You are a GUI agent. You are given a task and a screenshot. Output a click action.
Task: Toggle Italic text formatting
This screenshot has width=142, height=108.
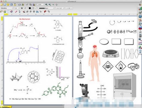(x=25, y=8)
